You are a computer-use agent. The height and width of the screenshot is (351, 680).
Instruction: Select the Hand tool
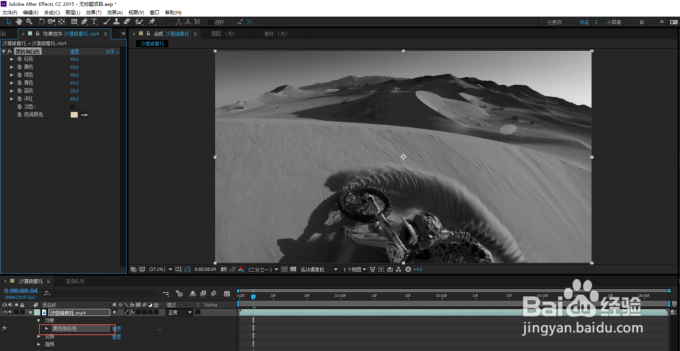coord(19,22)
